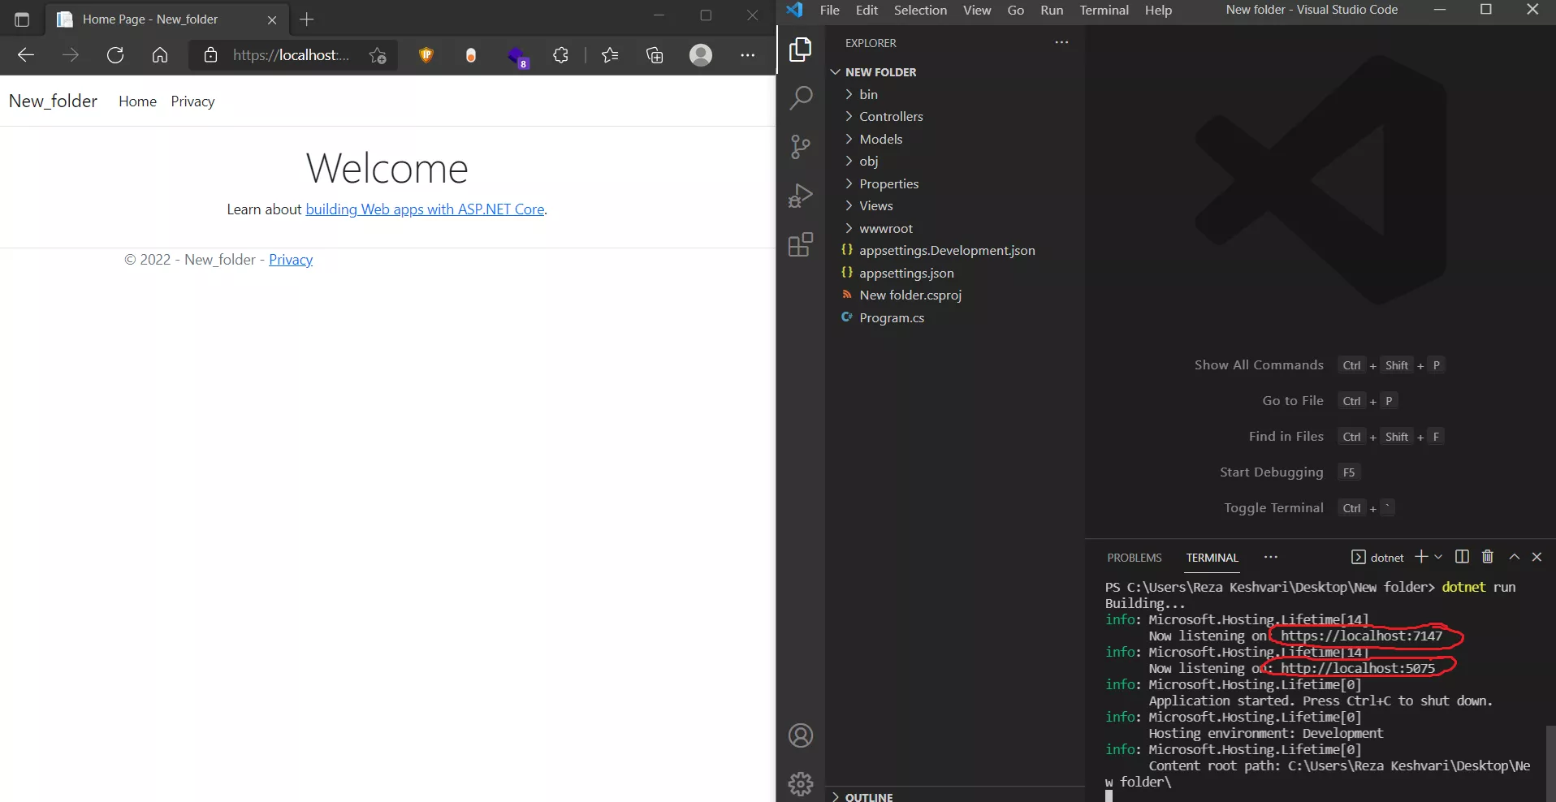Open the Edit menu in VS Code
1556x802 pixels.
click(867, 10)
